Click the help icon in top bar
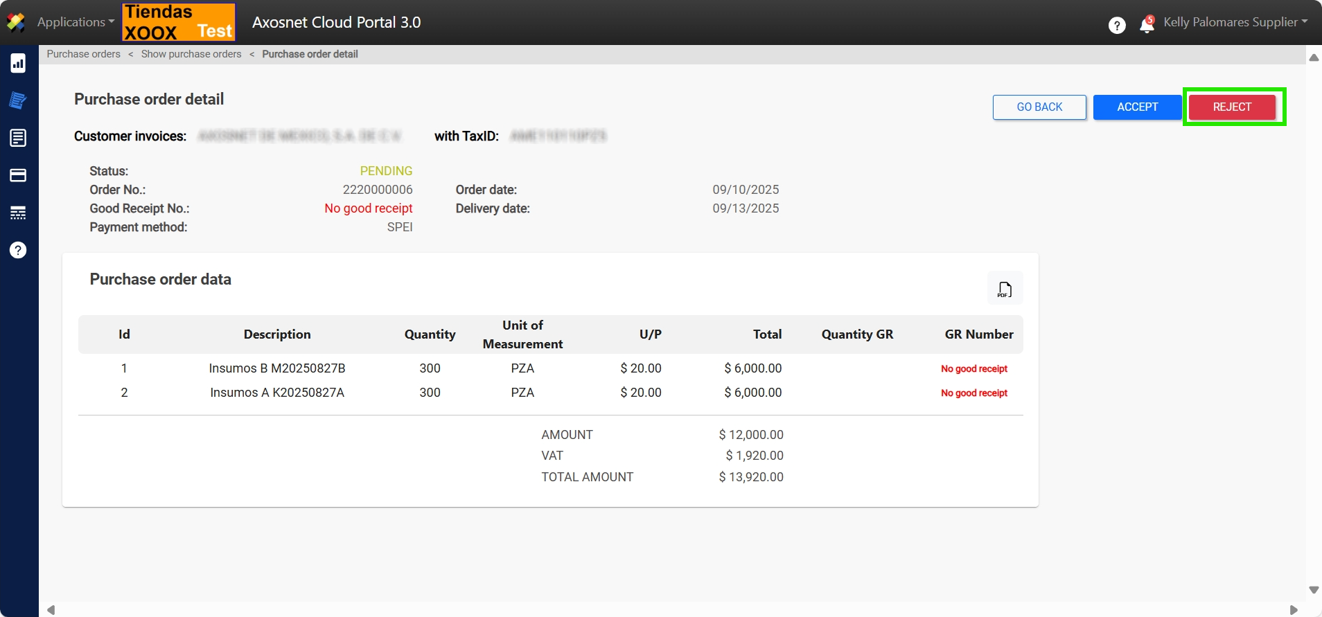 1116,26
